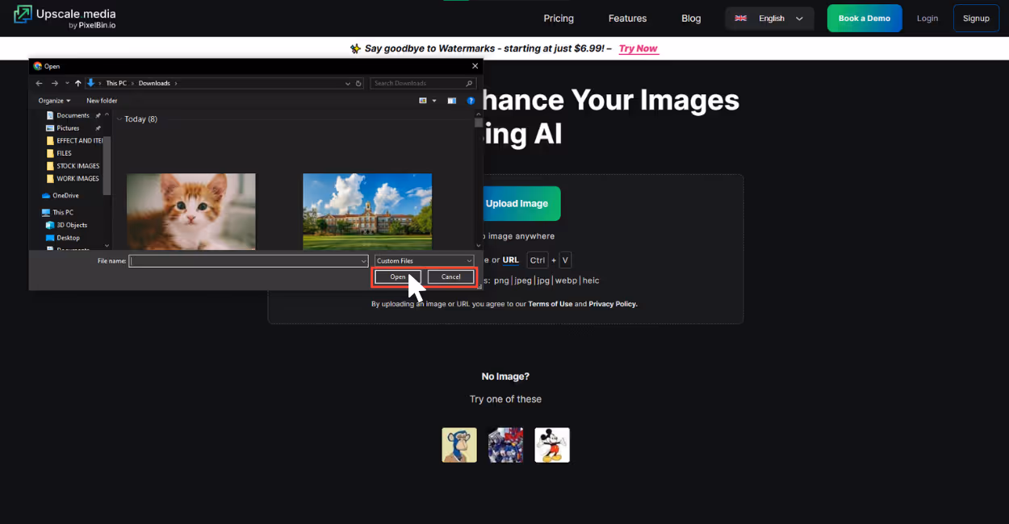Click the Upscale.media logo
Image resolution: width=1009 pixels, height=524 pixels.
[x=65, y=18]
